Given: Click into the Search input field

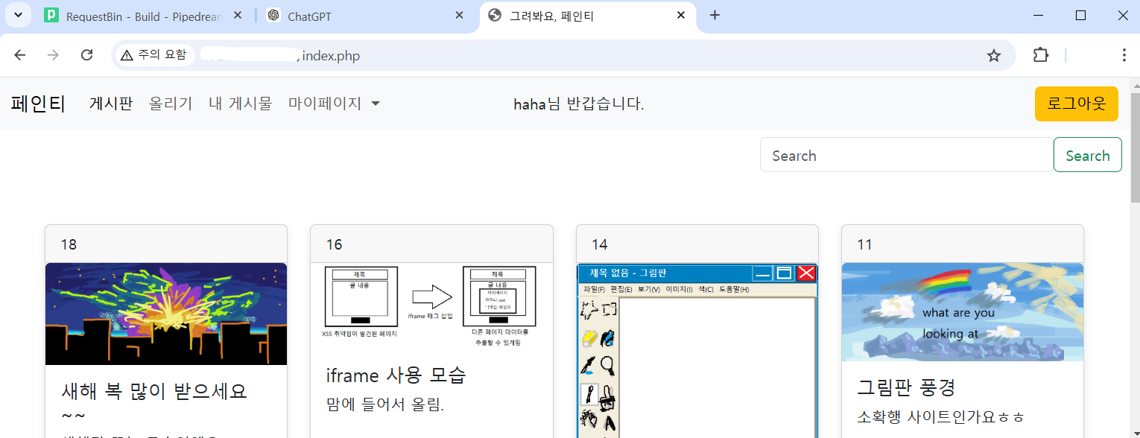Looking at the screenshot, I should [x=906, y=155].
